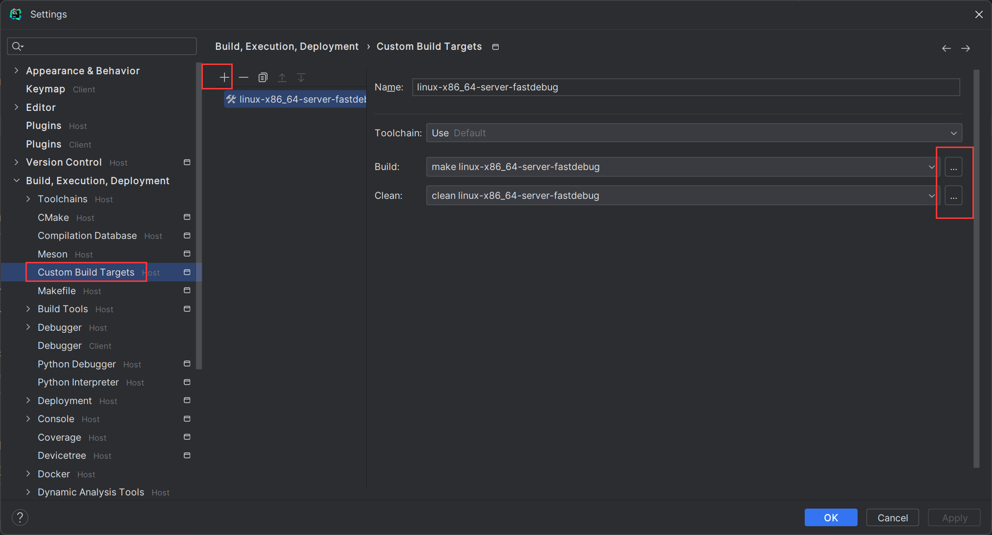Click the Remove (minus) target icon
Screen dimensions: 992x535
[x=243, y=77]
